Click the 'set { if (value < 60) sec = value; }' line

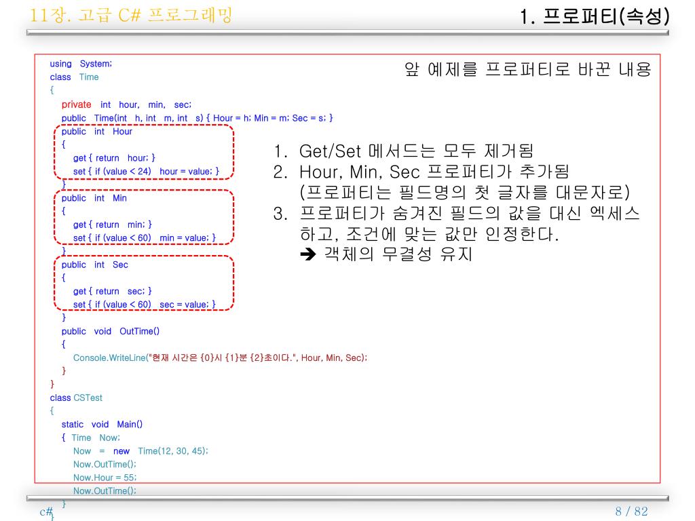(145, 305)
